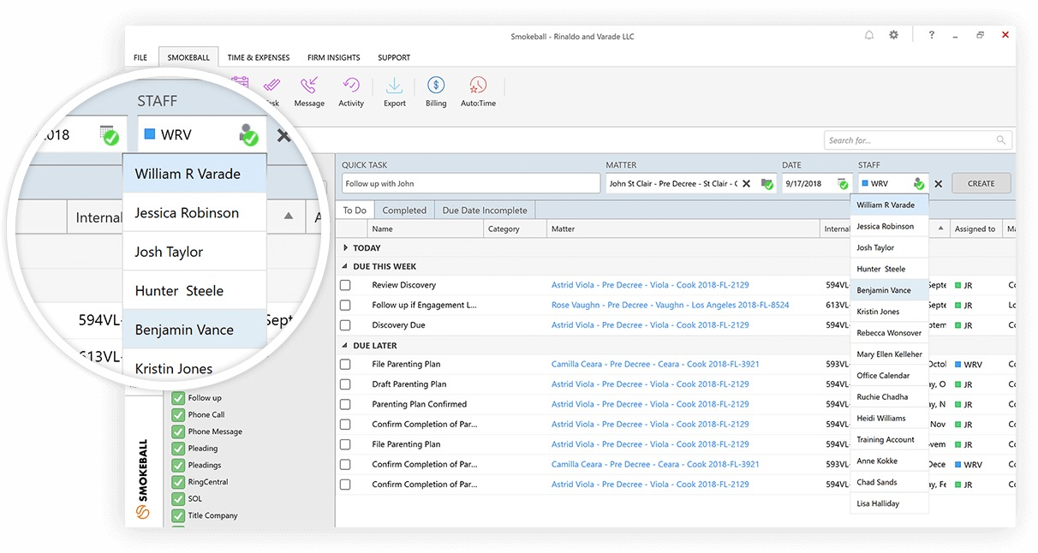Choose Lisa Halliday from staff list
Screen dimensions: 1038x553
[889, 504]
